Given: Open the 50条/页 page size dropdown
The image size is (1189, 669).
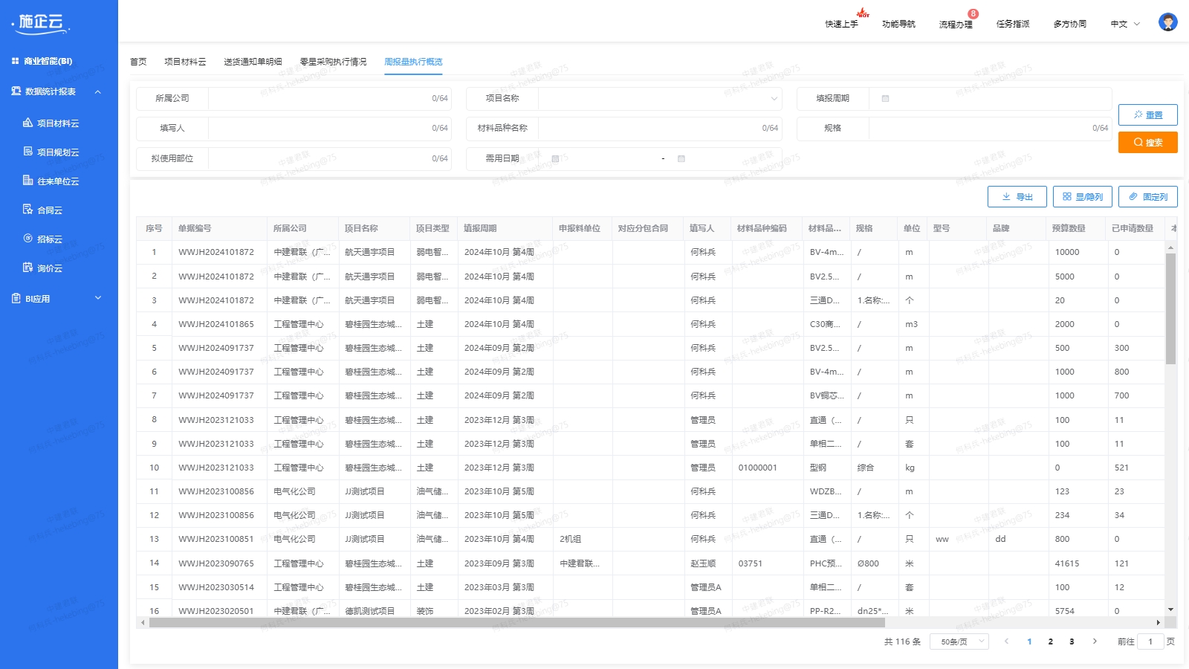Looking at the screenshot, I should [x=962, y=641].
